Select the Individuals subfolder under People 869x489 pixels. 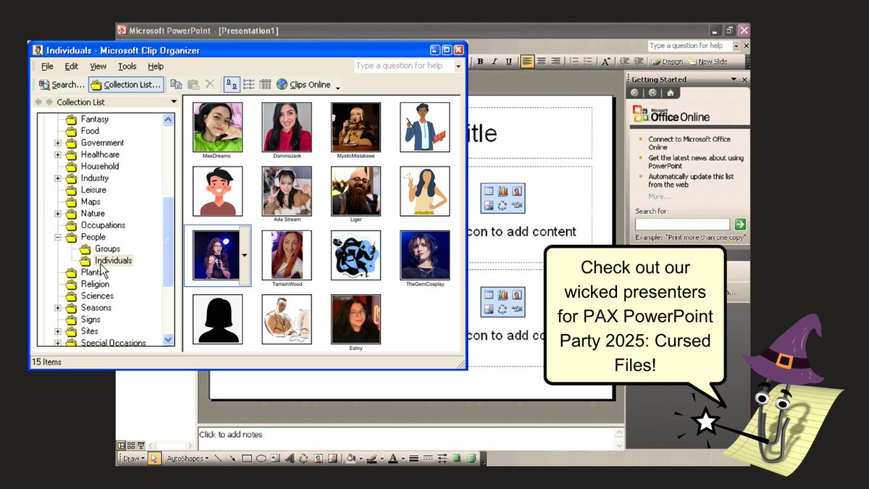click(x=106, y=260)
